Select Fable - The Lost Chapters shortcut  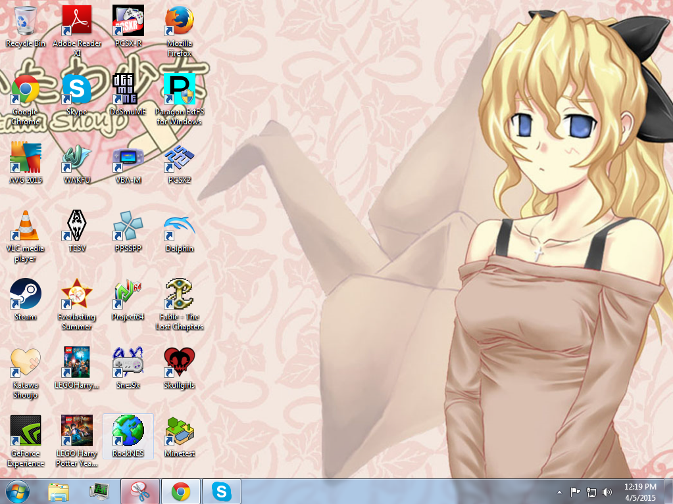[x=180, y=305]
